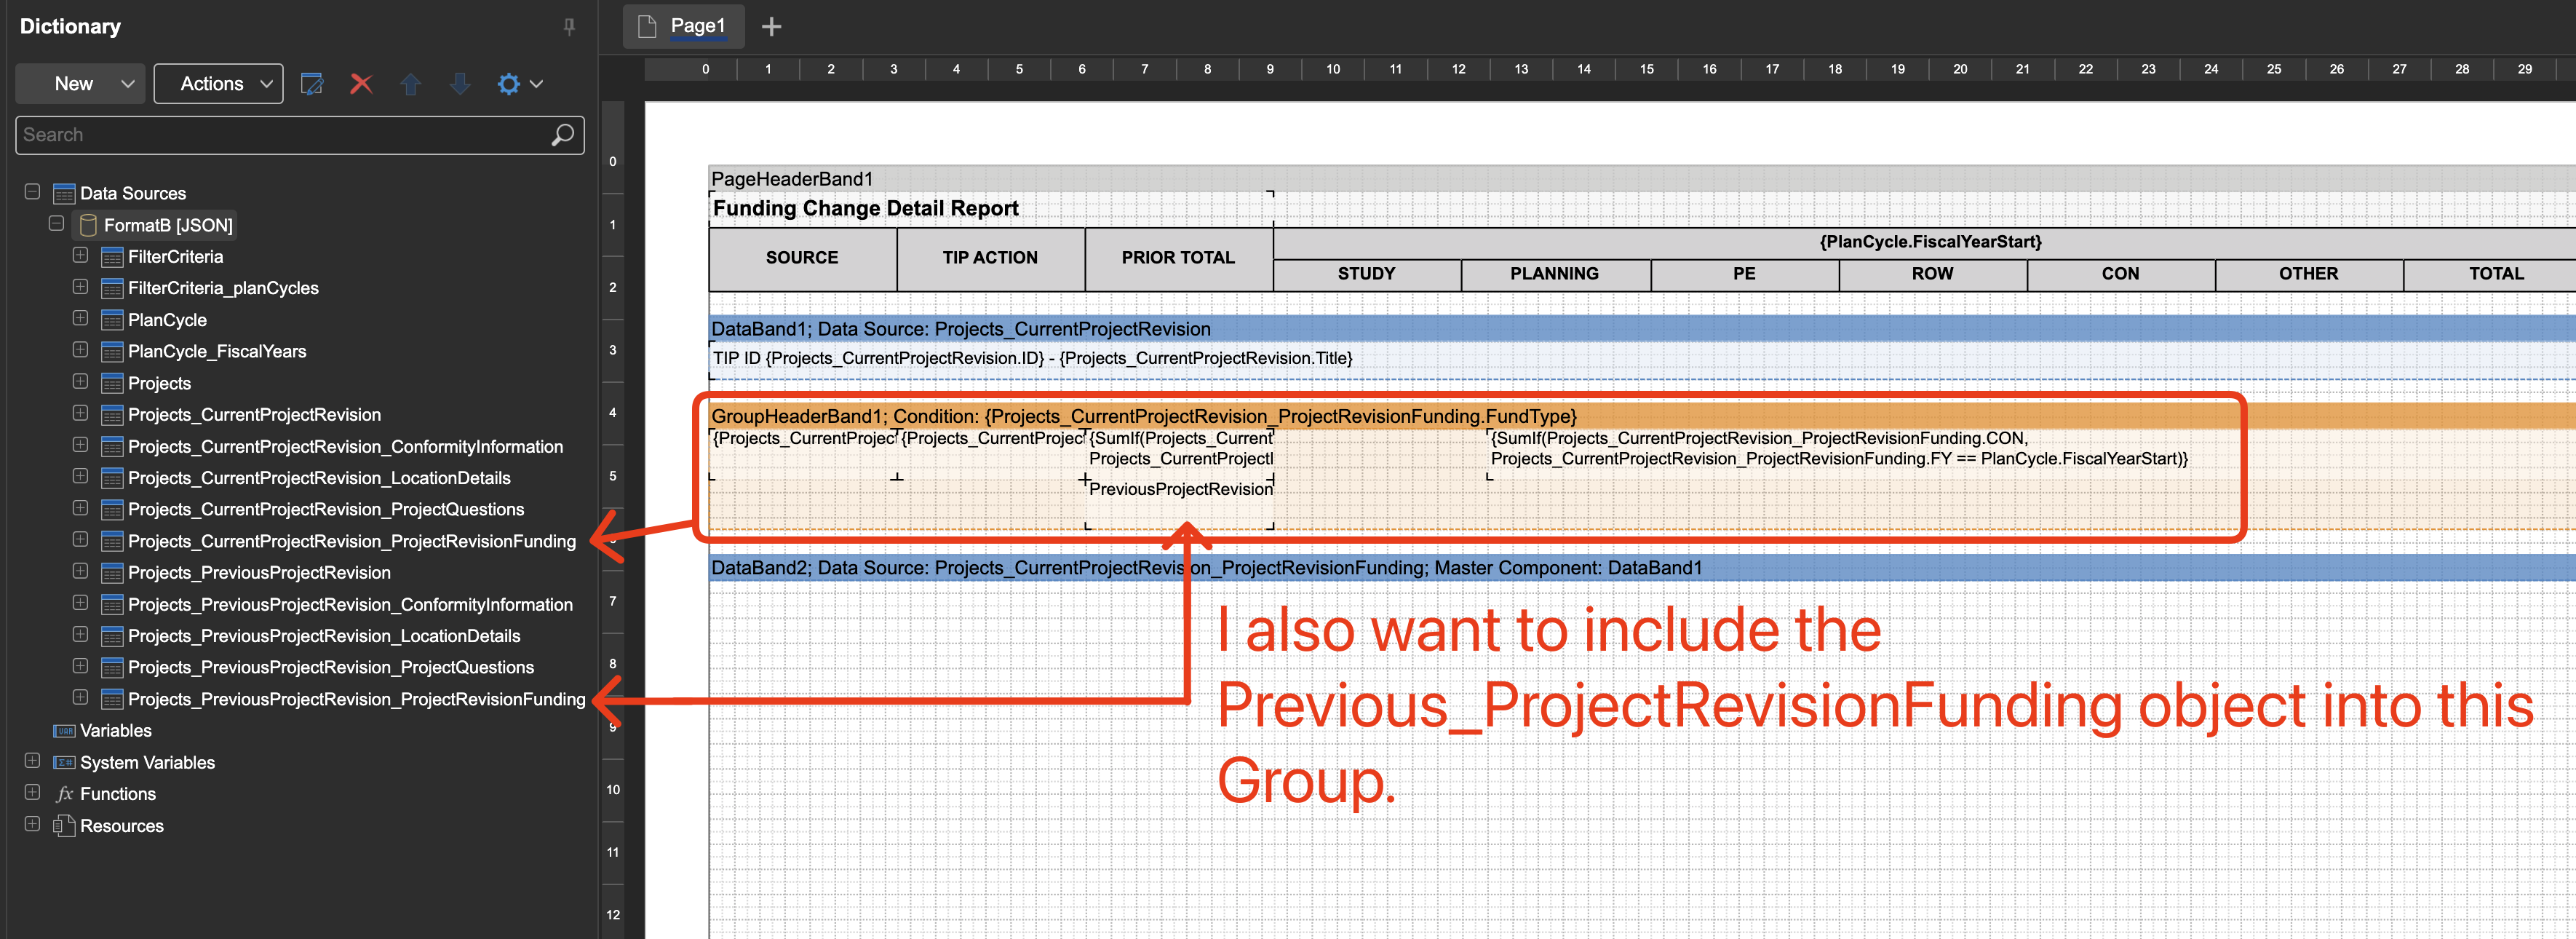This screenshot has height=939, width=2576.
Task: Move selected item up arrow
Action: tap(410, 84)
